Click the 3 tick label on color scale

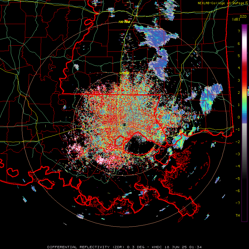(x=239, y=80)
